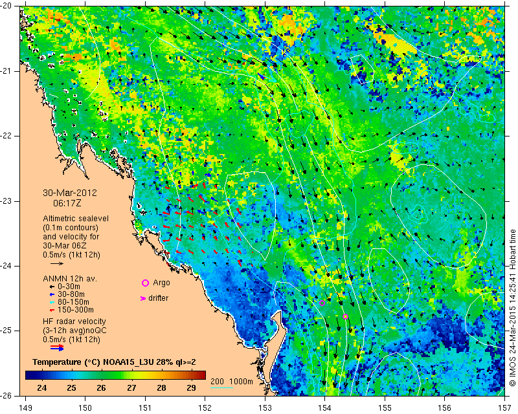Click the red-blue HF radar scale arrows
The width and height of the screenshot is (518, 414).
pyautogui.click(x=57, y=347)
